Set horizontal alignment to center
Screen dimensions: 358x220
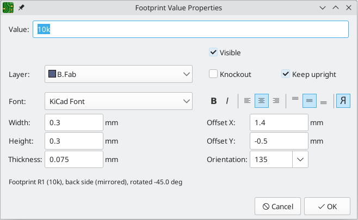pos(262,101)
